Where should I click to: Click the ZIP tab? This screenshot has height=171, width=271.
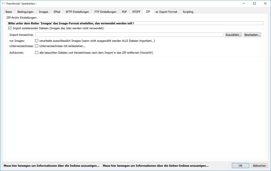(x=148, y=12)
